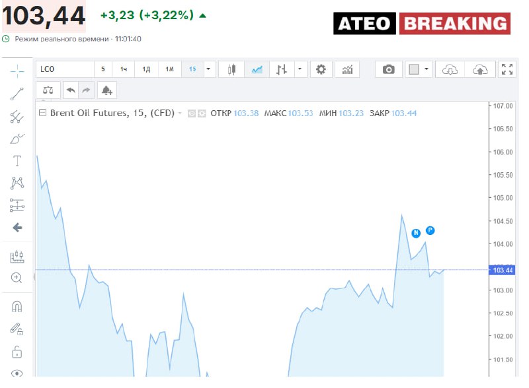Select the XABCD pattern tool
The width and height of the screenshot is (529, 388).
point(17,182)
